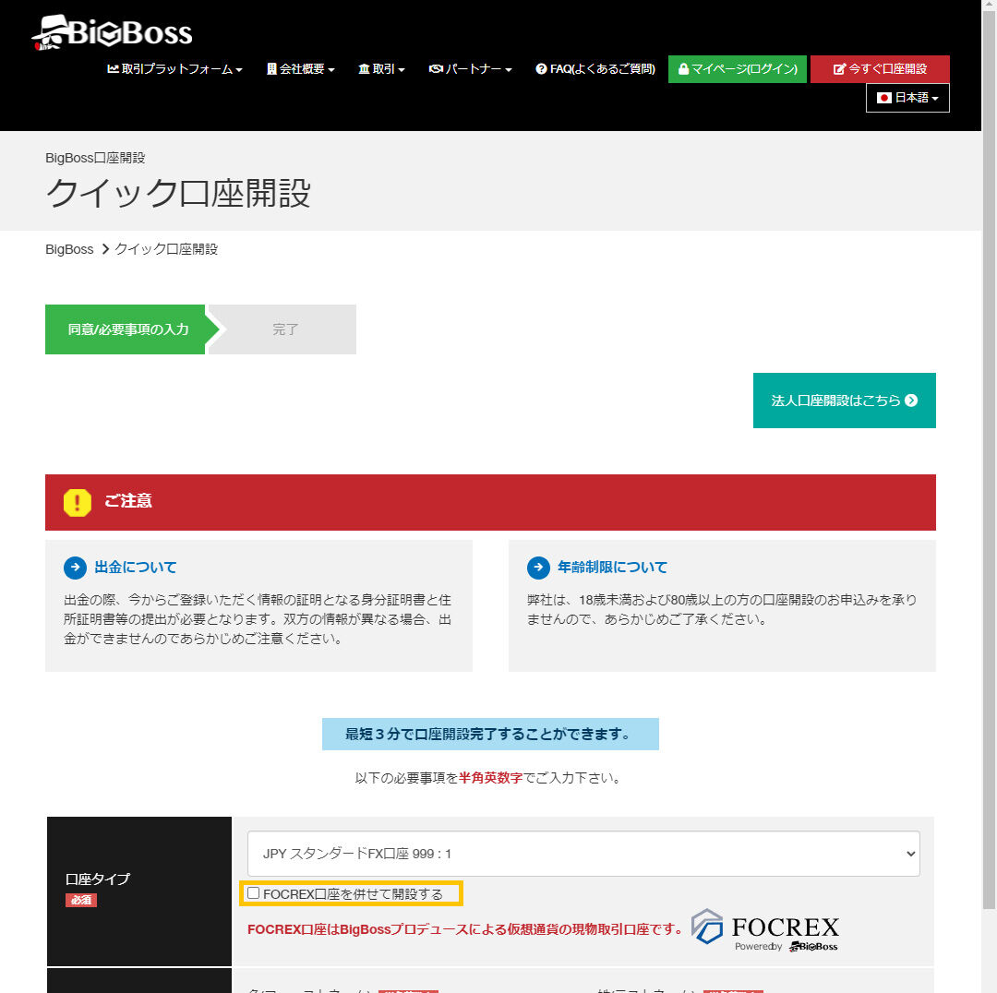Click blue arrow icon beside 出金について
Viewport: 997px width, 993px height.
tap(75, 567)
